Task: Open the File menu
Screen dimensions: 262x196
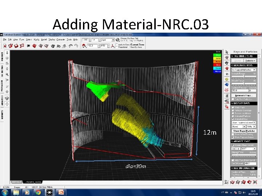Action: (x=4, y=40)
